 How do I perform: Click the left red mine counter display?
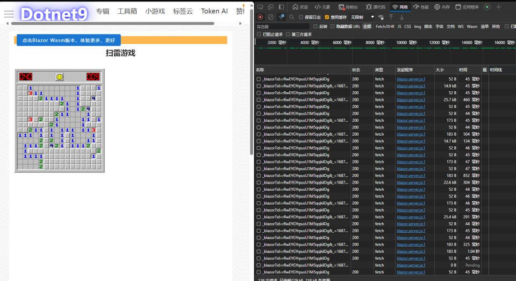[x=26, y=76]
